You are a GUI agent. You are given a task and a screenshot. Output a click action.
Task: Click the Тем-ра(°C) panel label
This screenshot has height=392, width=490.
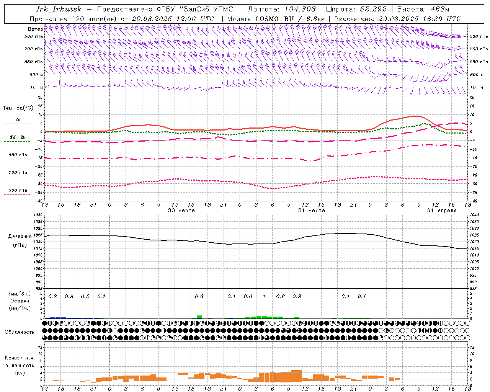(18, 108)
